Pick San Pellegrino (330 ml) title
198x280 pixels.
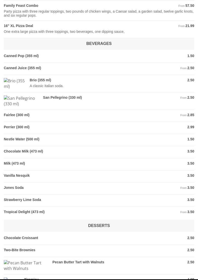pyautogui.click(x=63, y=97)
